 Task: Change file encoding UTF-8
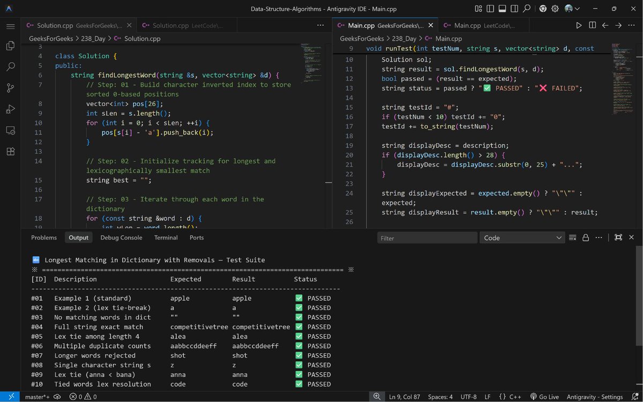468,397
